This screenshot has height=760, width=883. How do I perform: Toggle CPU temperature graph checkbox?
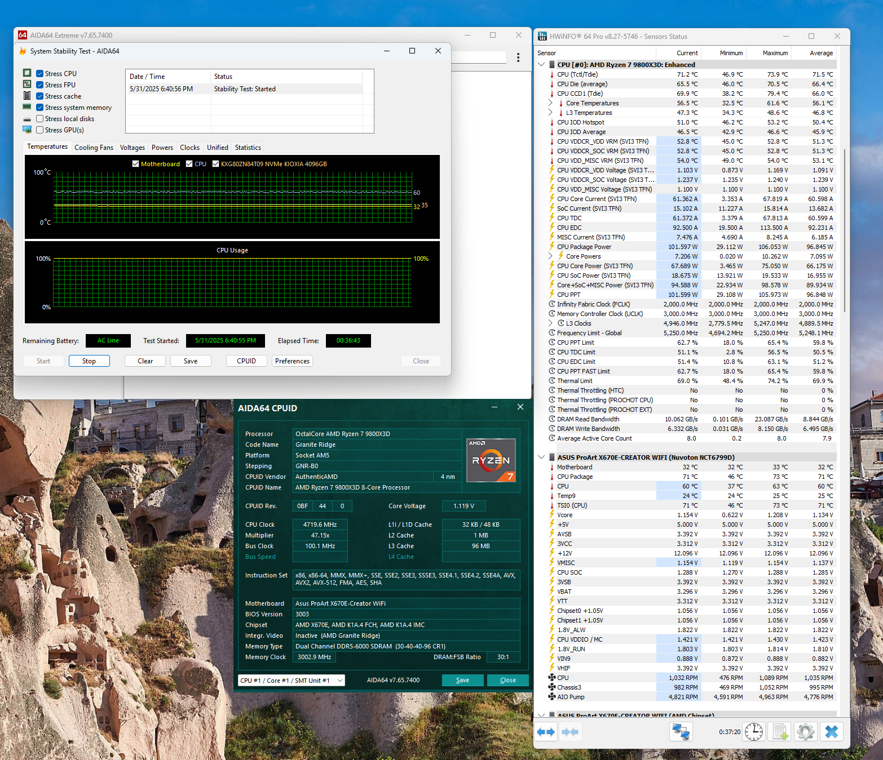[x=189, y=164]
